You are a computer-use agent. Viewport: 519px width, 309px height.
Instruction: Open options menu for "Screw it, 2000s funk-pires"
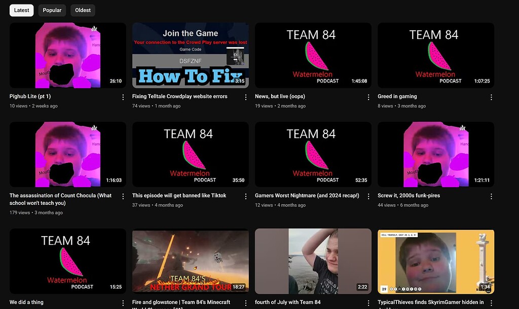pos(491,196)
